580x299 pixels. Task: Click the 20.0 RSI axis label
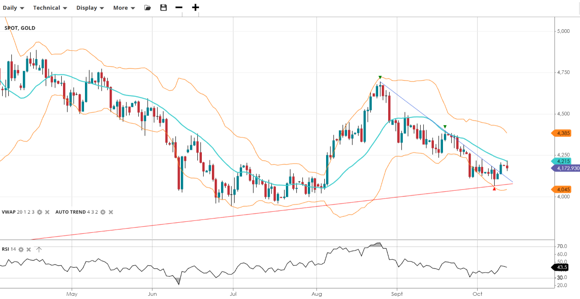coord(562,285)
